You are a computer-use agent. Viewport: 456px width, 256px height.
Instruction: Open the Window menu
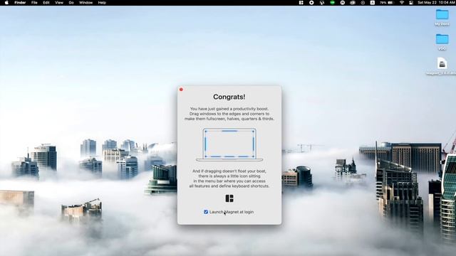tap(85, 3)
